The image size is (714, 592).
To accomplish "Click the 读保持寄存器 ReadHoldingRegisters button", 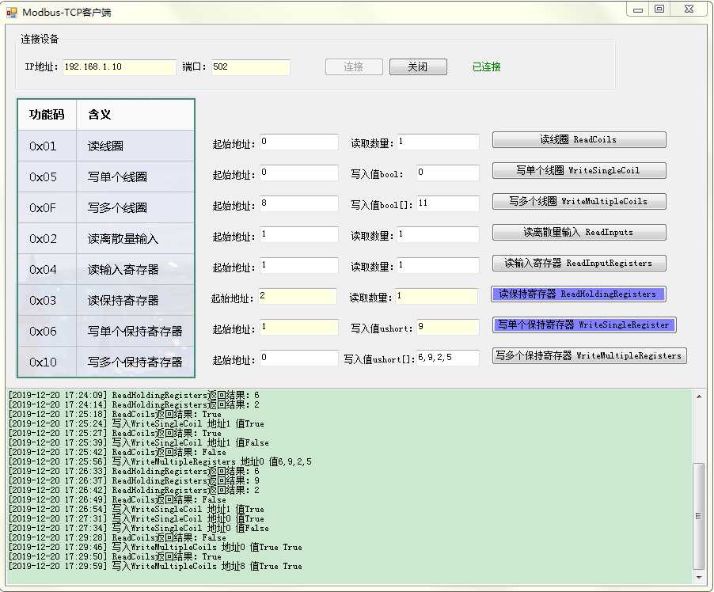I will 578,294.
